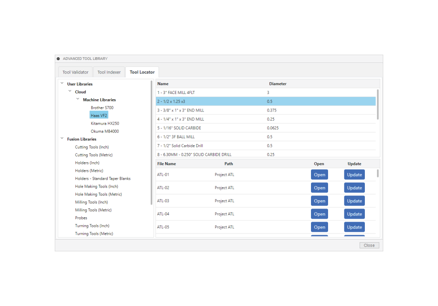
Task: Open the ATL-01 file
Action: pyautogui.click(x=319, y=175)
